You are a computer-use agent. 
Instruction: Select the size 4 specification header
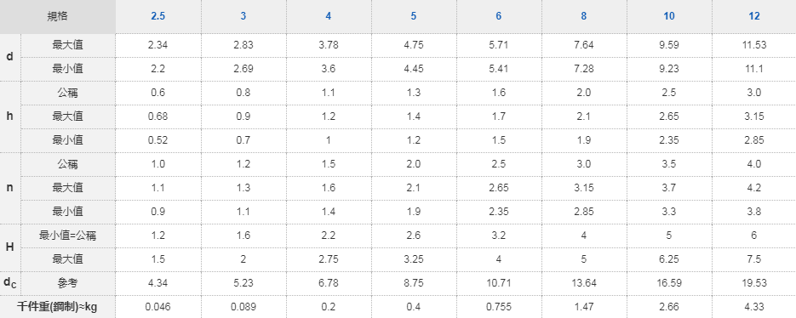(x=329, y=16)
